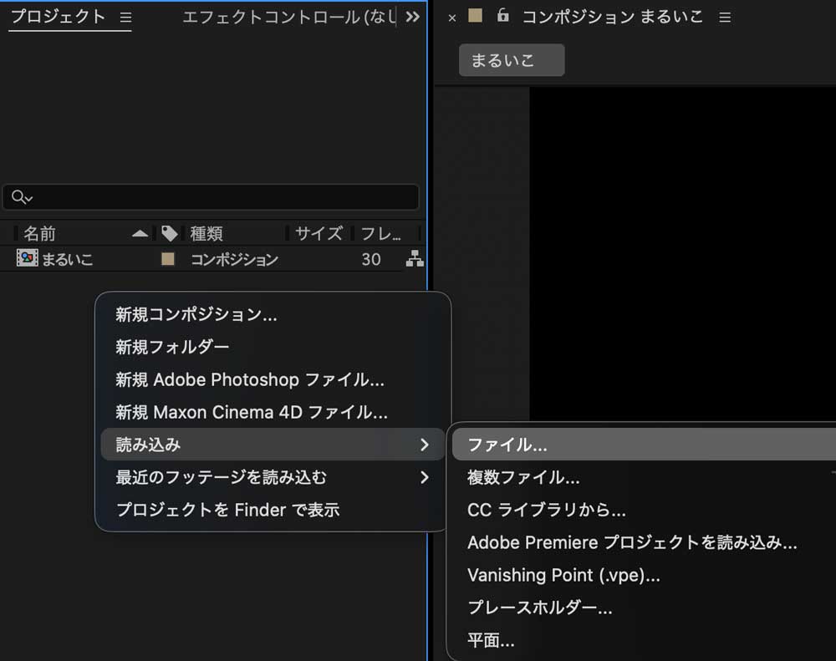Open the search options dropdown arrow
This screenshot has height=661, width=836.
(27, 198)
